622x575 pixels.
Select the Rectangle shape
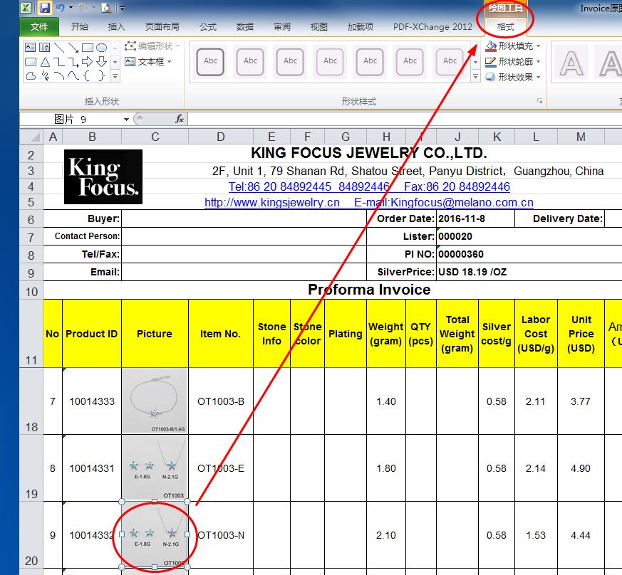tap(88, 48)
